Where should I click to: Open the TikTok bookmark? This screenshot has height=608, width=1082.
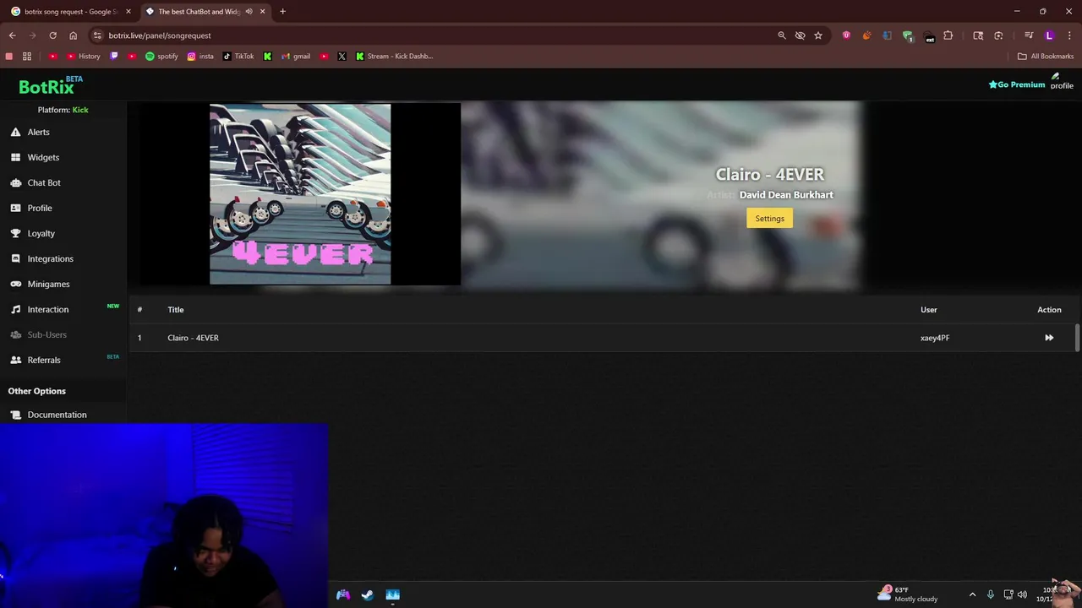238,57
